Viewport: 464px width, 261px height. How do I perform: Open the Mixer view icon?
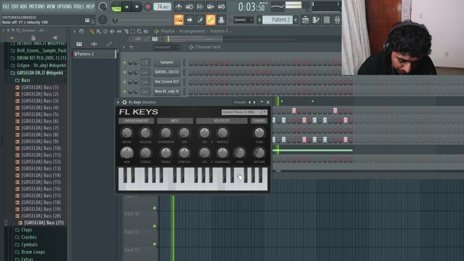point(337,20)
